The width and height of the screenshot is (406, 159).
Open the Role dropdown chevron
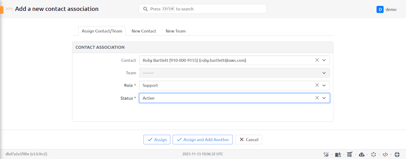pos(324,85)
